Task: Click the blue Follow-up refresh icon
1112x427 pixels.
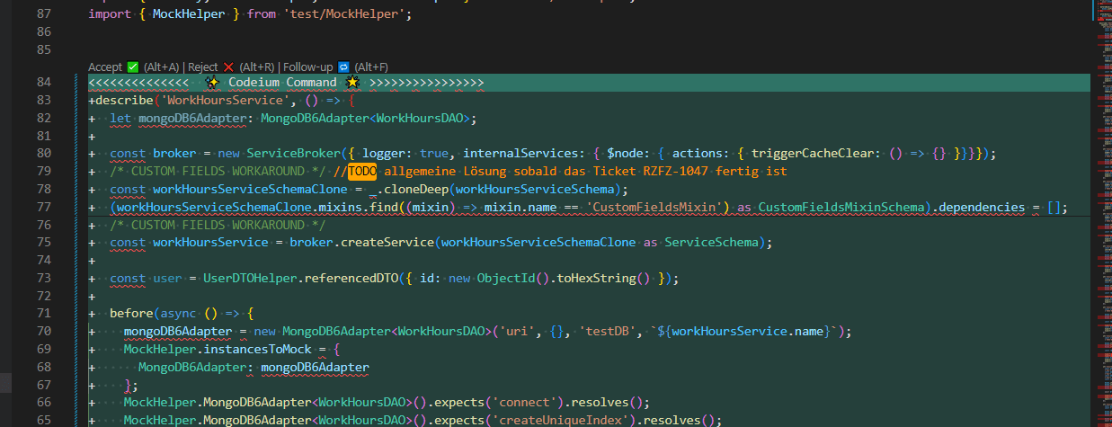Action: click(342, 67)
